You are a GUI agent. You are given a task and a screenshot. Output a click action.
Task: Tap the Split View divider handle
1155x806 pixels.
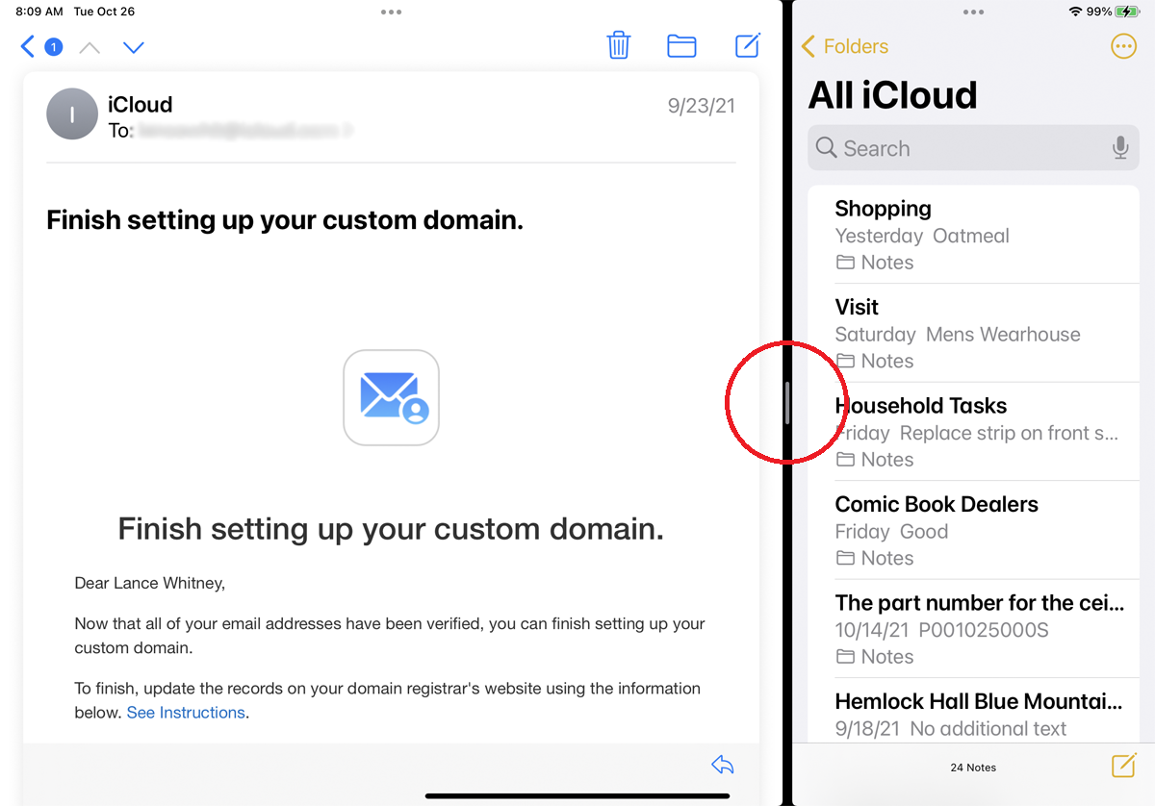coord(787,403)
